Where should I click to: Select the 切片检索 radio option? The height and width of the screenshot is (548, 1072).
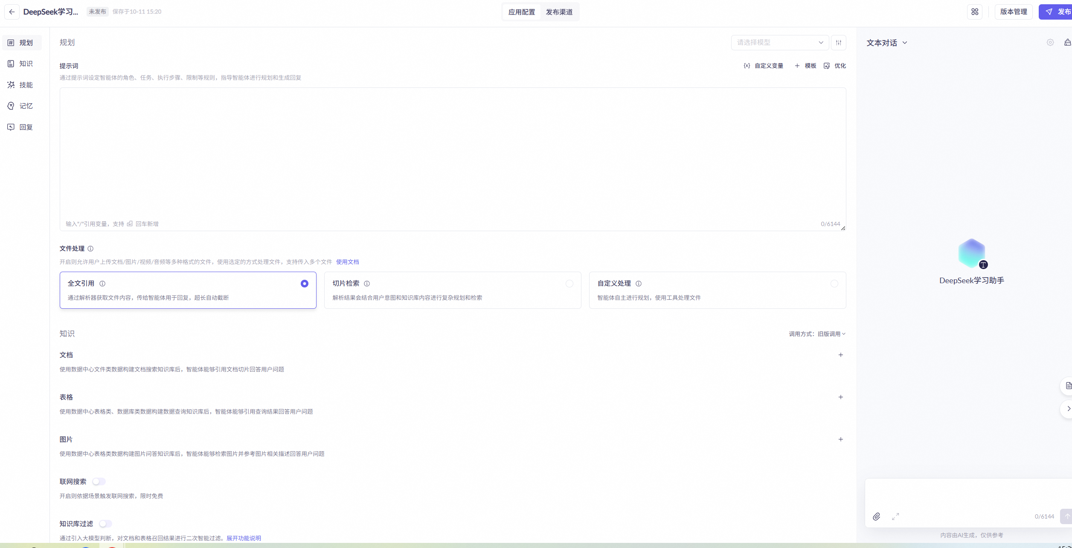click(569, 284)
